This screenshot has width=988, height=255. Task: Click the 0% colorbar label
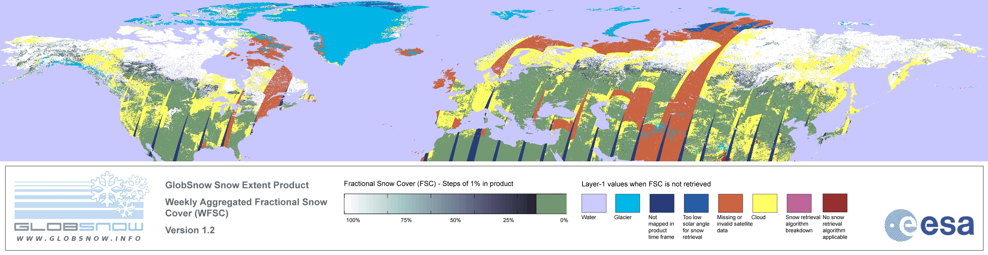tap(564, 220)
